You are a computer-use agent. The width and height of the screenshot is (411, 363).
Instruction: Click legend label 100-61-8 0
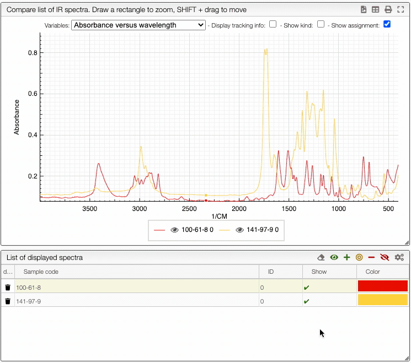198,230
